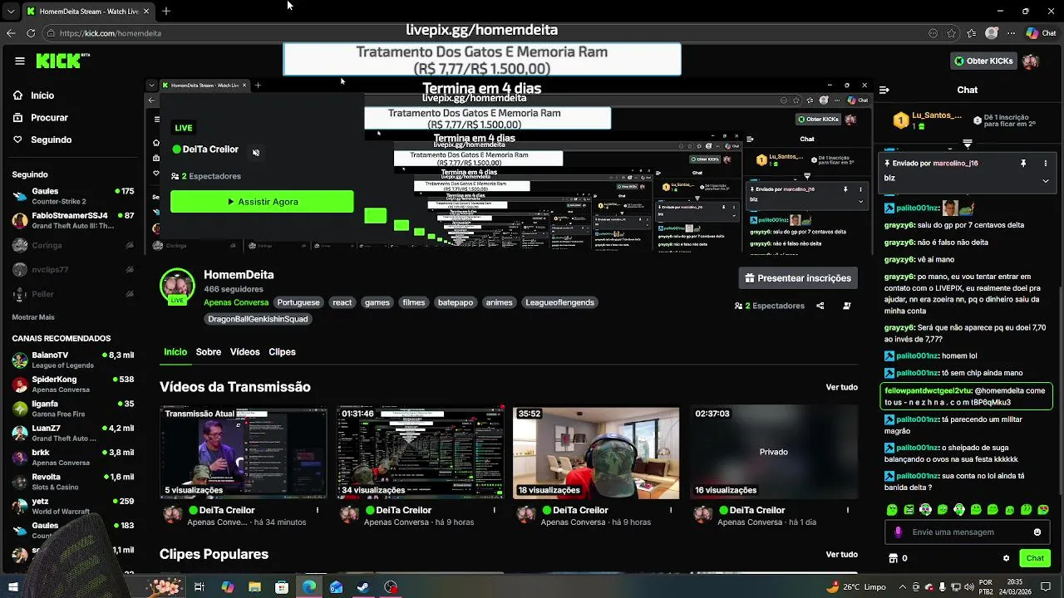Viewport: 1064px width, 598px height.
Task: Click the Portuguese language tag
Action: click(x=298, y=302)
